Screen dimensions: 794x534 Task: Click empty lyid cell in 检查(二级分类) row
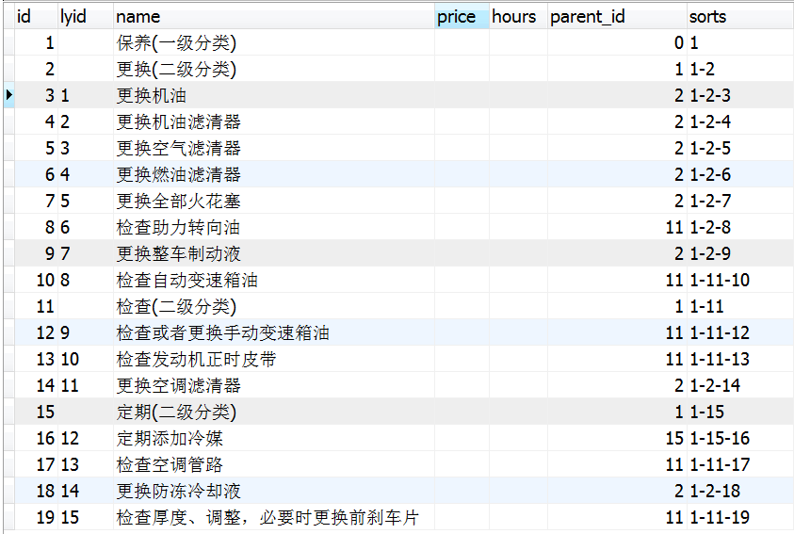85,306
